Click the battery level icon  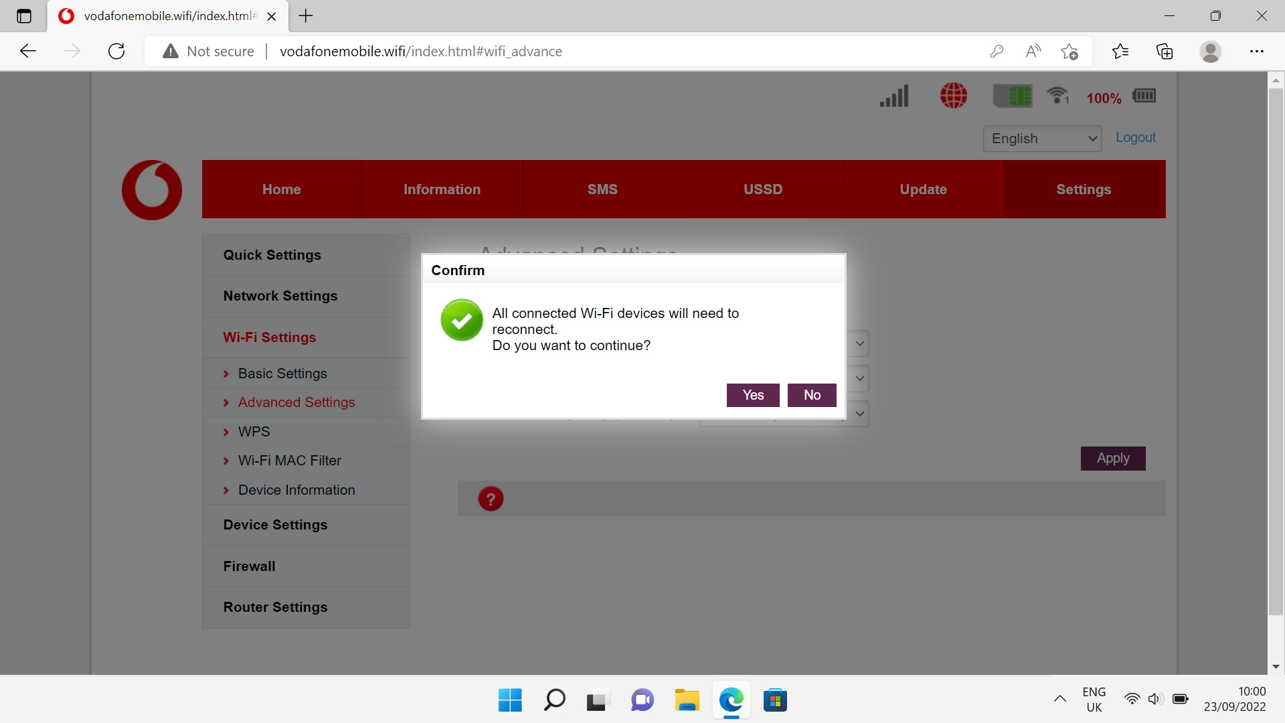coord(1144,96)
